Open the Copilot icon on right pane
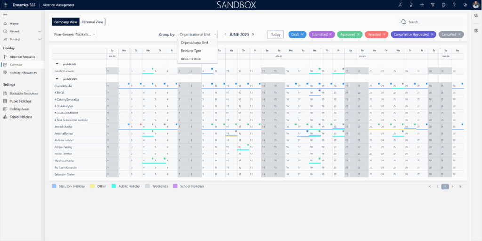 pyautogui.click(x=476, y=16)
